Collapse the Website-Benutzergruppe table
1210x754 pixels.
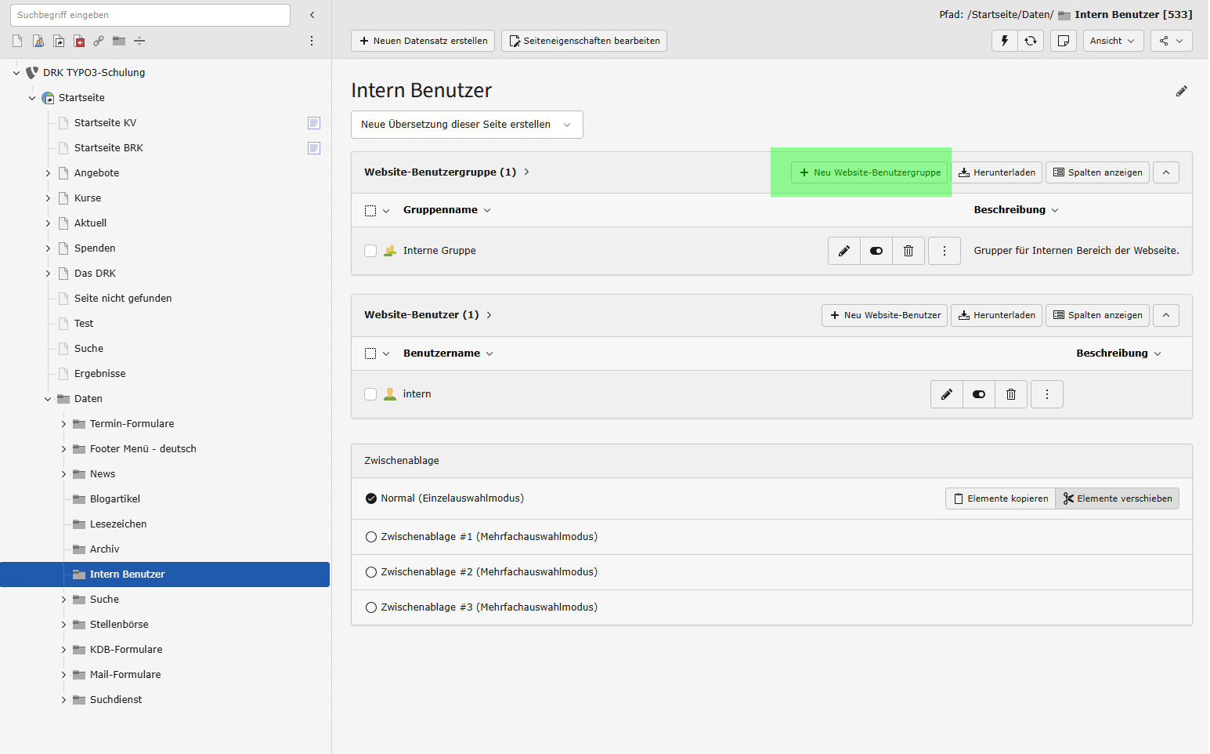[1166, 172]
